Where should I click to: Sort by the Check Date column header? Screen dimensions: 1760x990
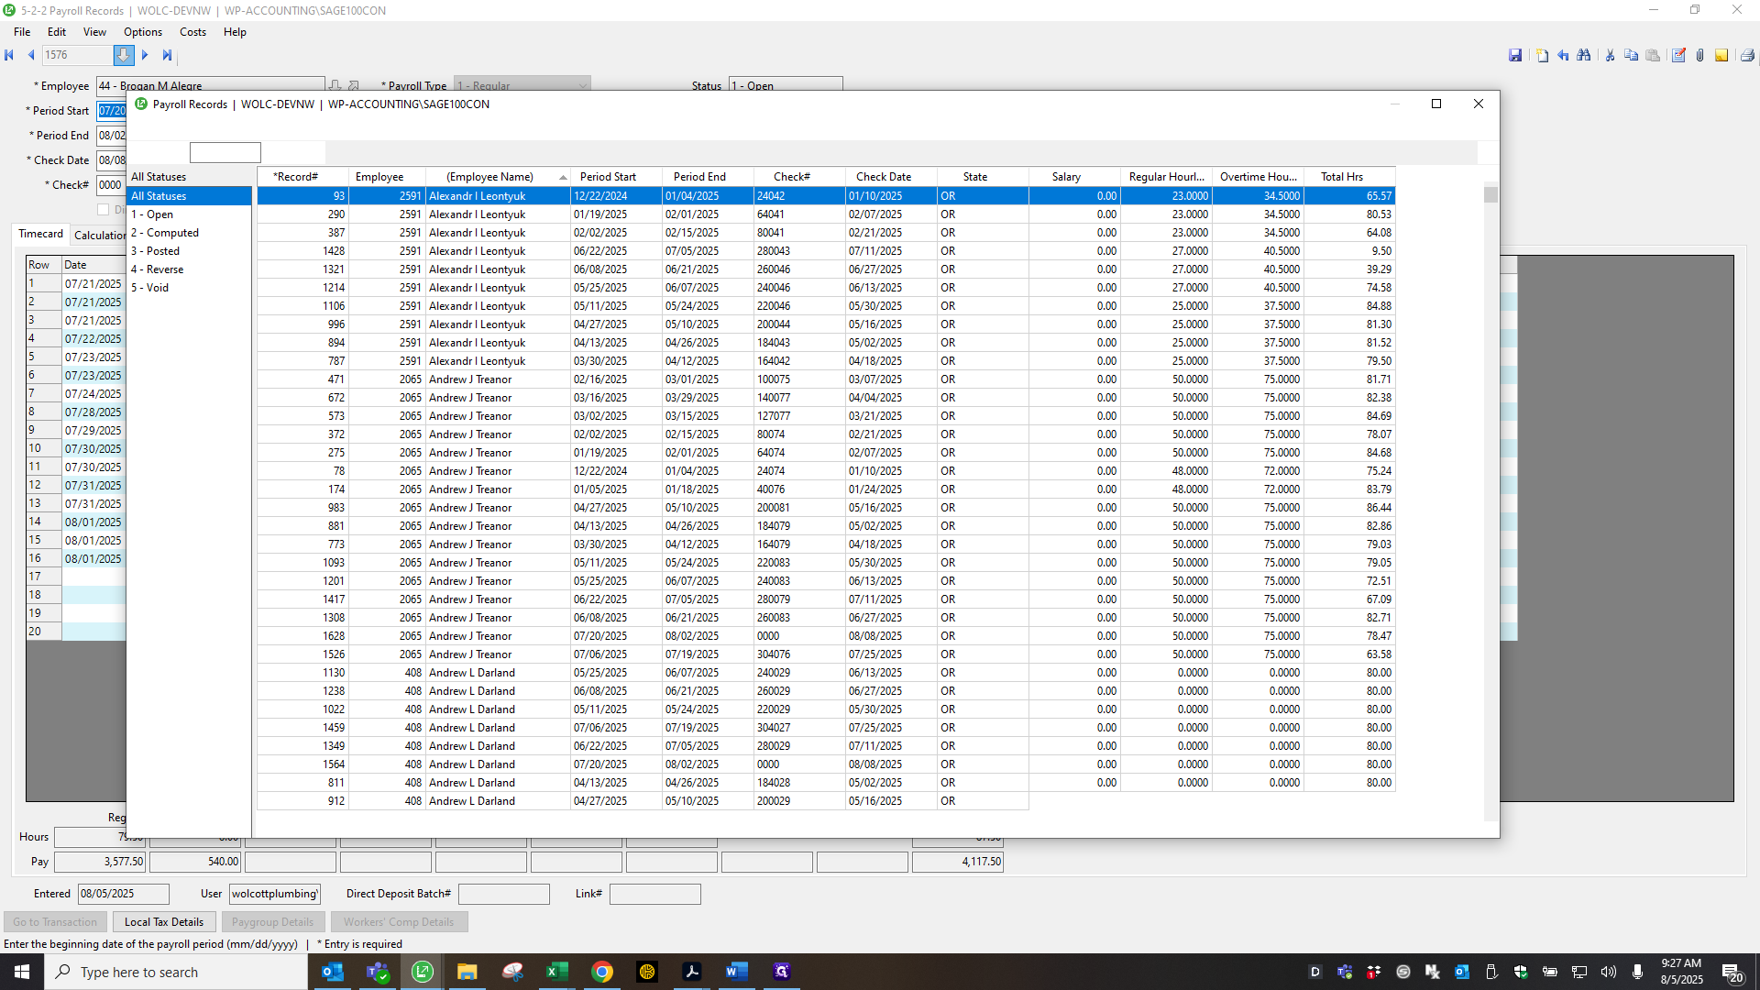[x=891, y=177]
